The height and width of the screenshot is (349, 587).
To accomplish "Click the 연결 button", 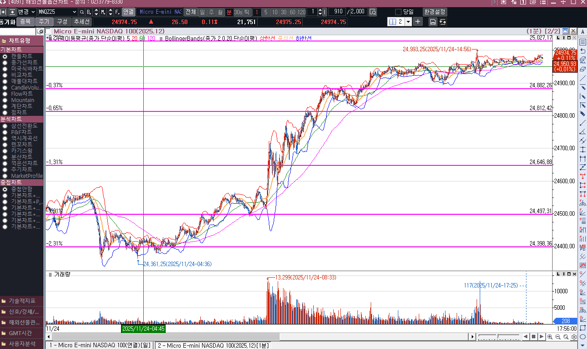I will click(x=128, y=12).
